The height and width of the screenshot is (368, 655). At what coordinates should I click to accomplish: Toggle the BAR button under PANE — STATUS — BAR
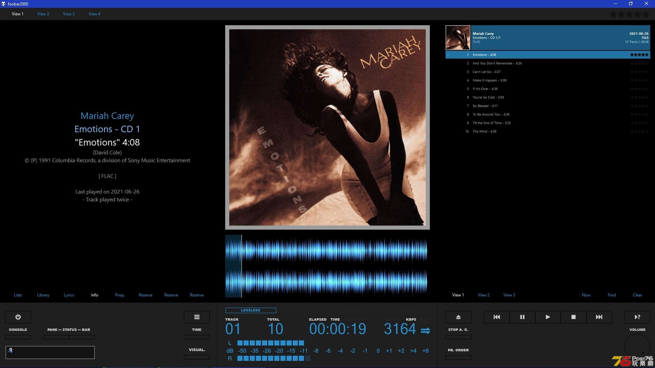click(x=82, y=337)
